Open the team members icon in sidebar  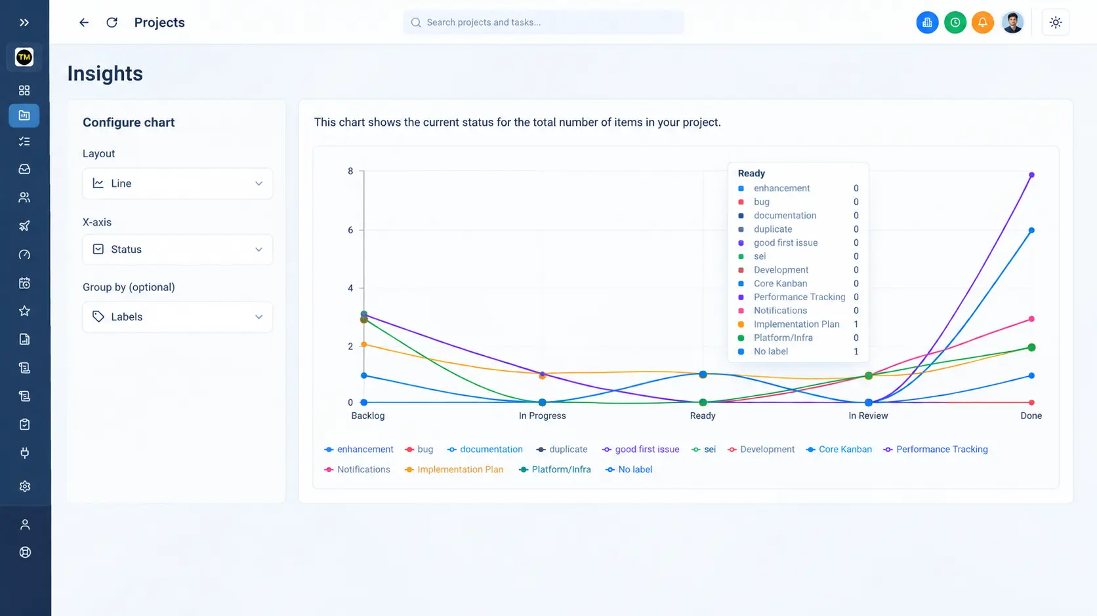[24, 197]
